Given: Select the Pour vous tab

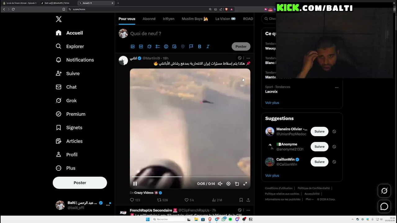Looking at the screenshot, I should point(127,19).
